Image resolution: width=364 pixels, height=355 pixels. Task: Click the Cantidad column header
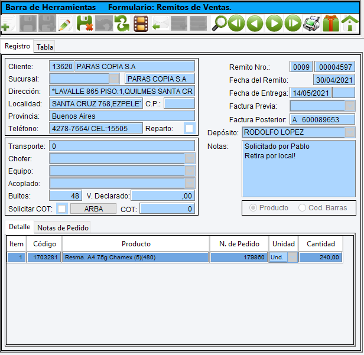[x=321, y=244]
